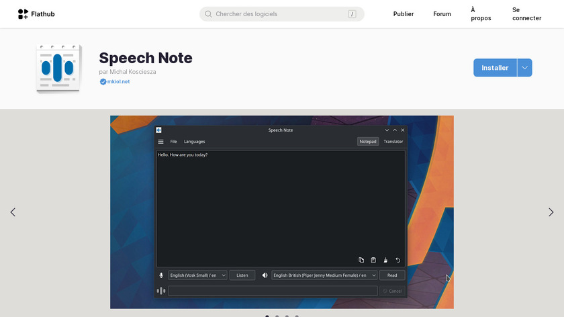Click the audio waveform status icon
564x317 pixels.
pos(161,291)
